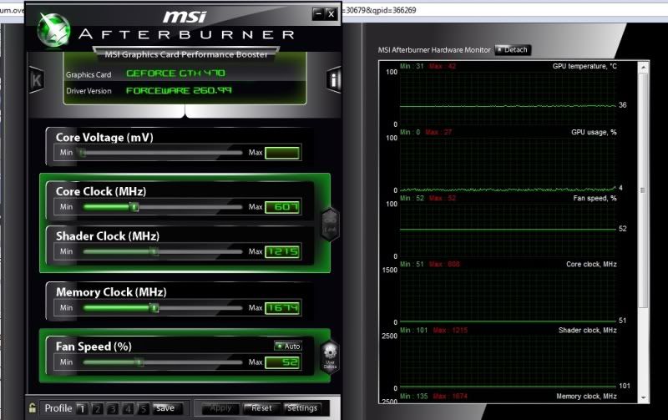Click the Core Clock slider handle
Viewport: 668px width, 420px height.
pyautogui.click(x=134, y=207)
